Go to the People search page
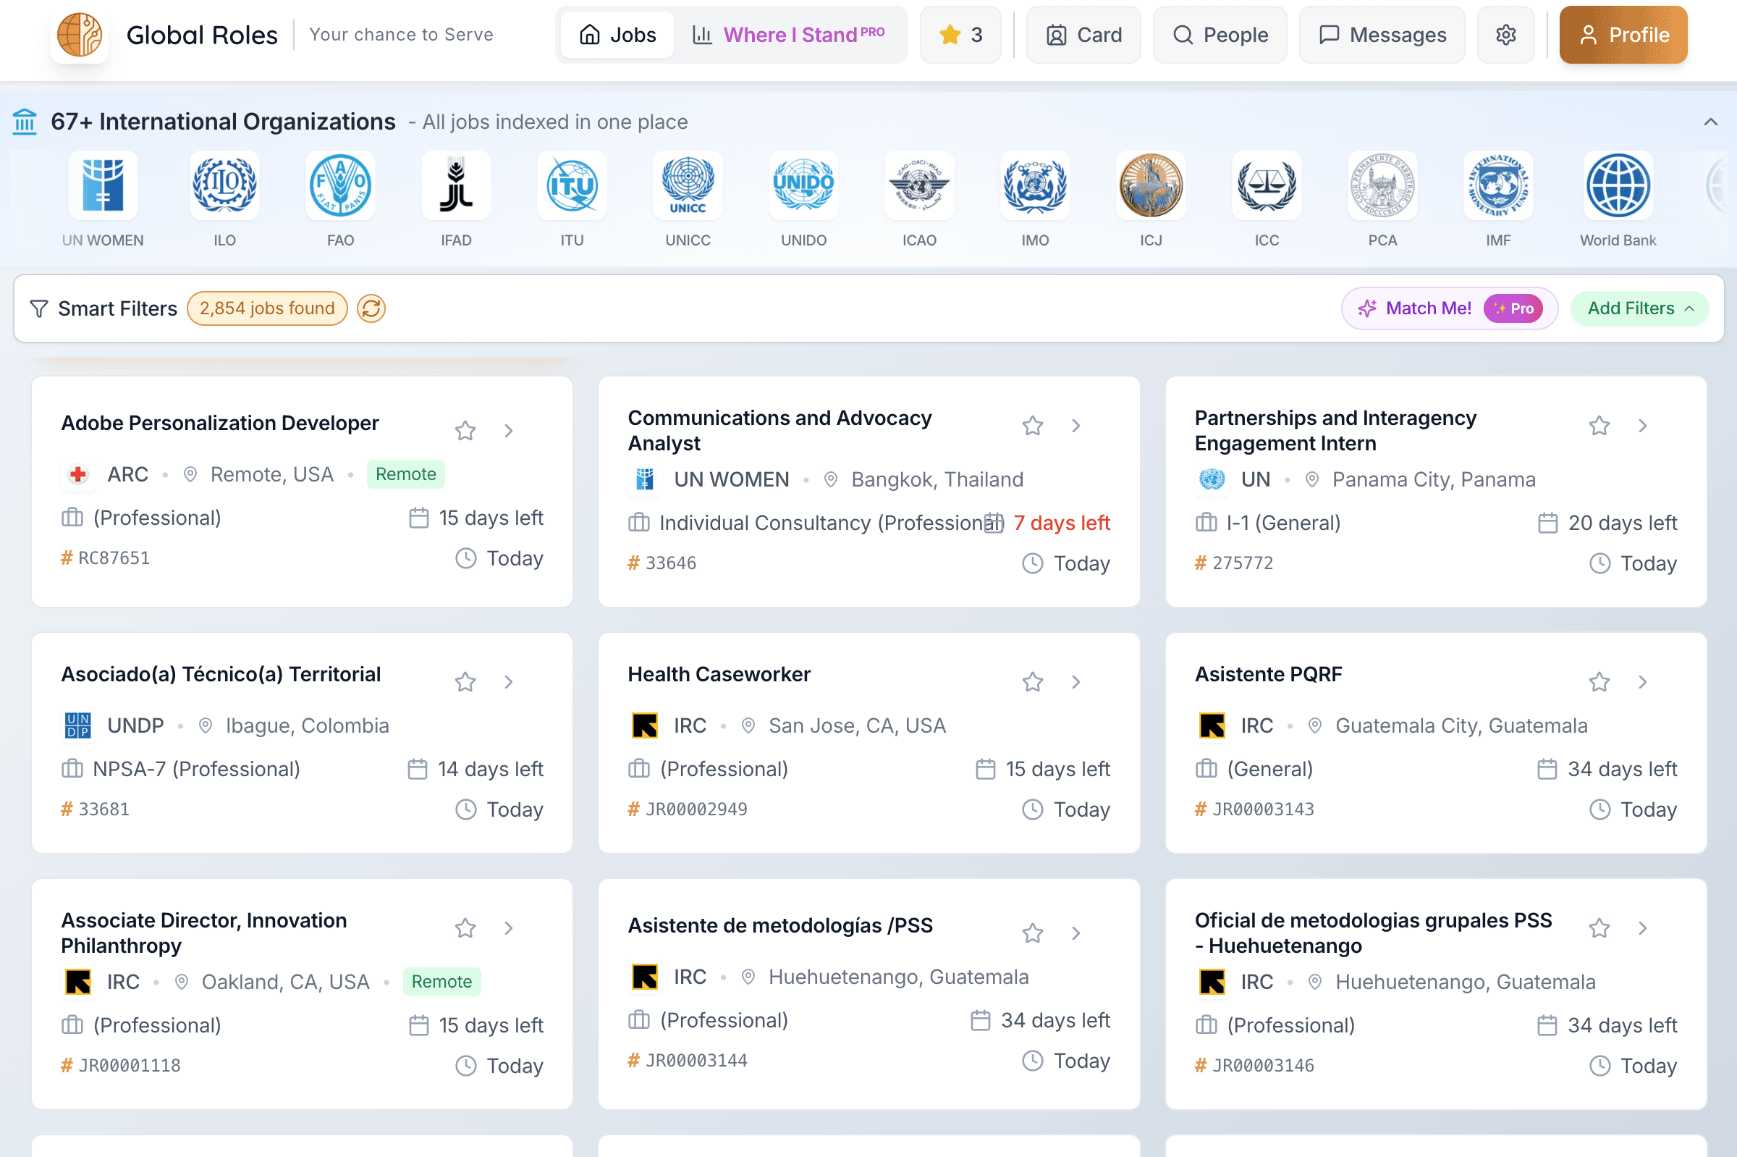 tap(1220, 35)
